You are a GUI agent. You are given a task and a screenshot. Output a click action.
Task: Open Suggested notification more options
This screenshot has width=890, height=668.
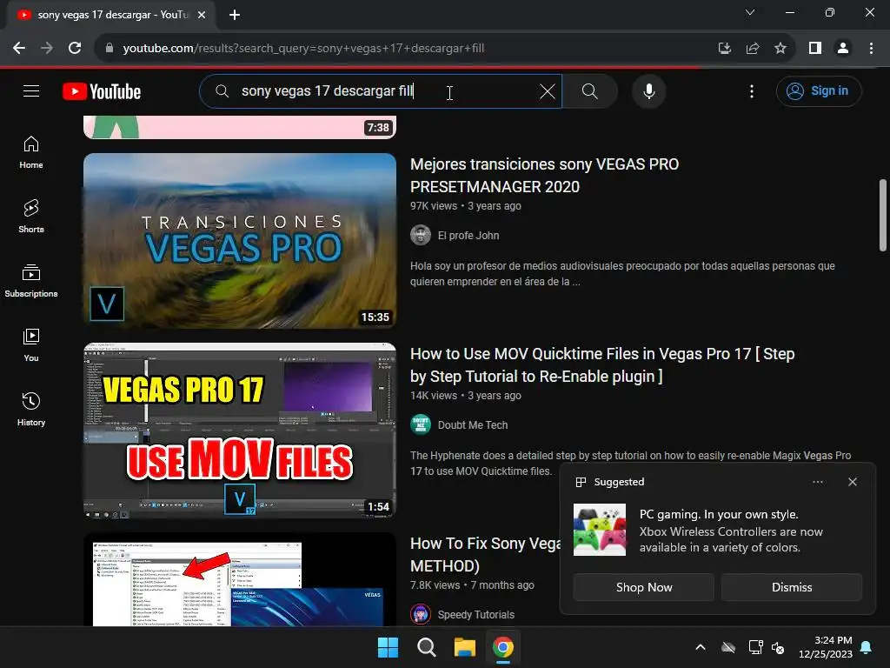[x=817, y=482]
